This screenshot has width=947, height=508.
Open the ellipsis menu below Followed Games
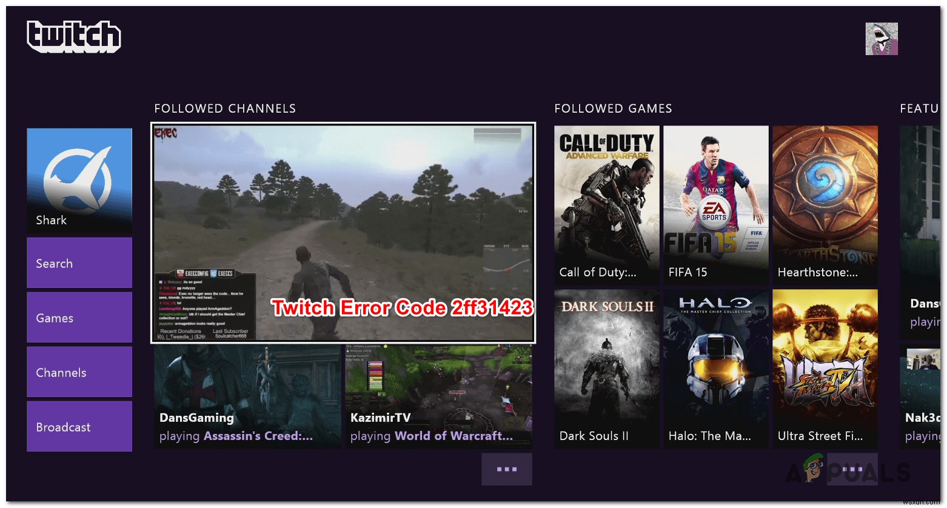[851, 469]
